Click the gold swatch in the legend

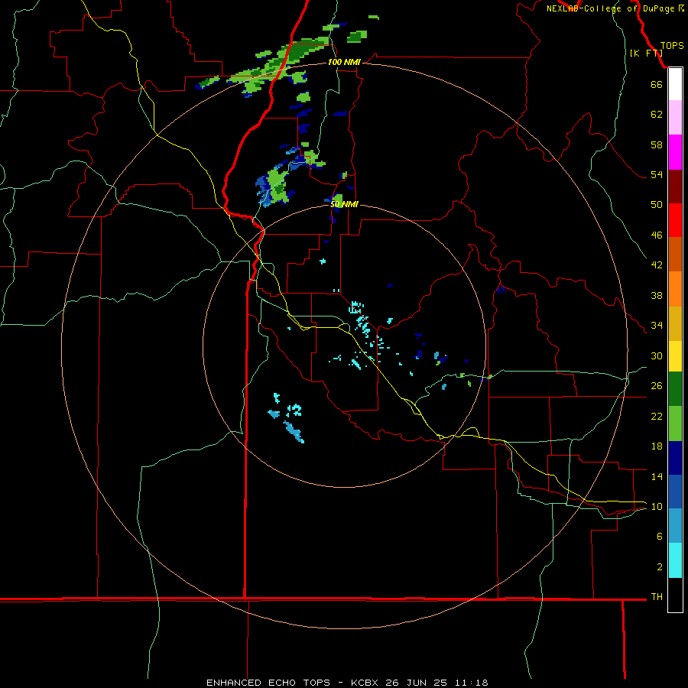[x=675, y=323]
